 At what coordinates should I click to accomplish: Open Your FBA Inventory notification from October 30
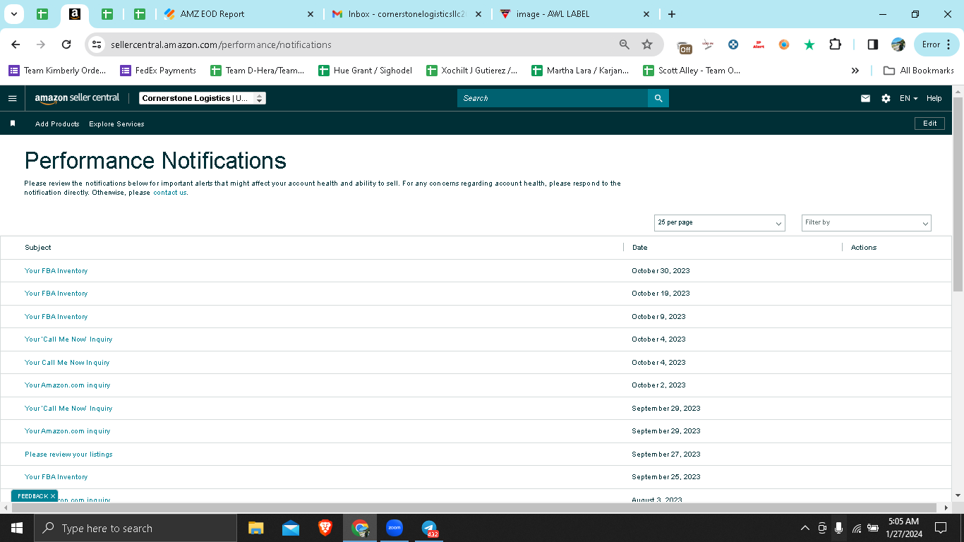[56, 271]
